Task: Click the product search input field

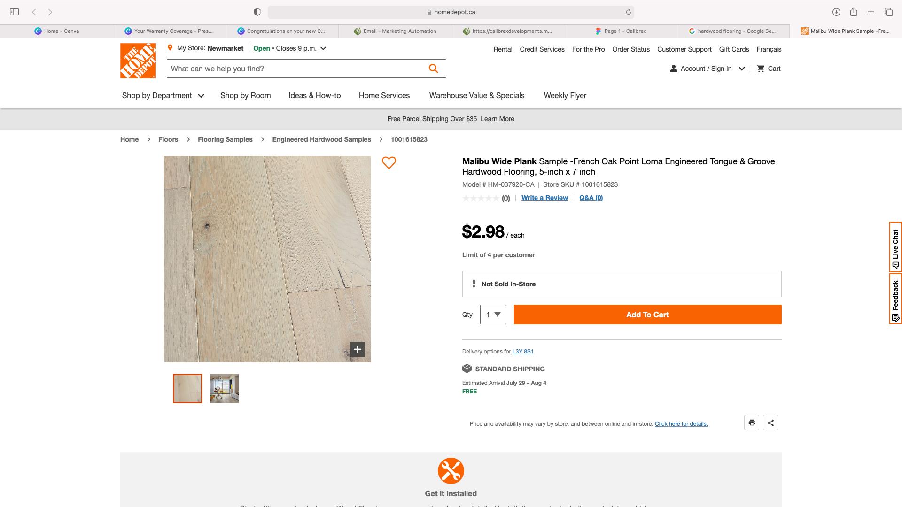Action: coord(296,69)
